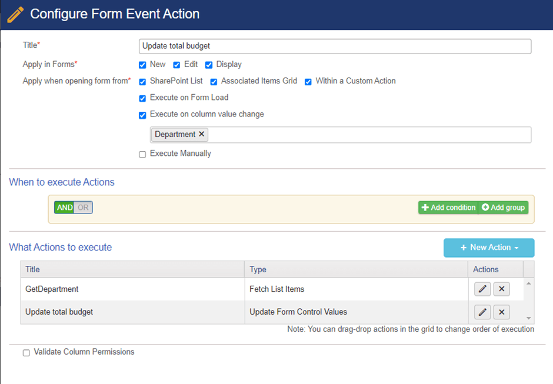Click the Title text field
The image size is (553, 384).
[335, 46]
